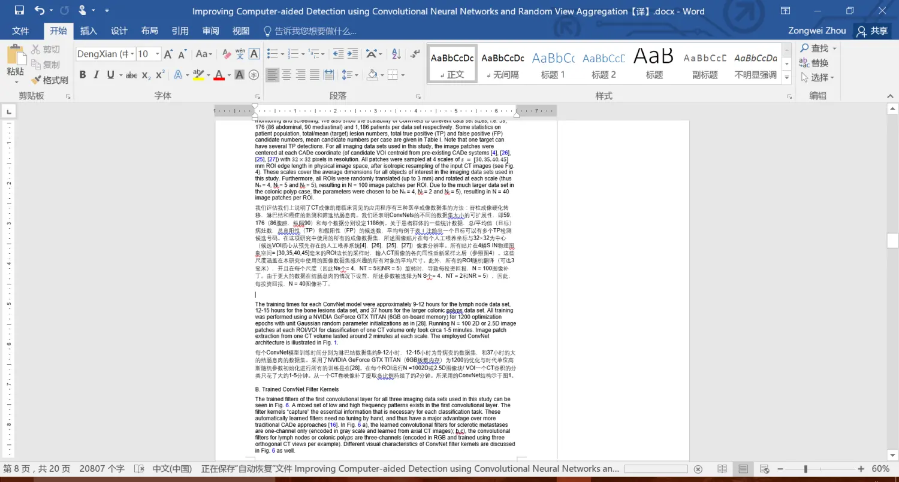
Task: Sort text with the A-Z sort icon
Action: tap(395, 54)
